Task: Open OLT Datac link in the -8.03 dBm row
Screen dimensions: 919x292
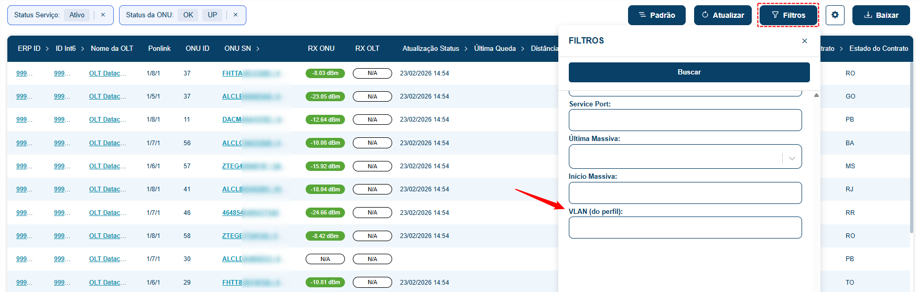Action: [x=107, y=73]
